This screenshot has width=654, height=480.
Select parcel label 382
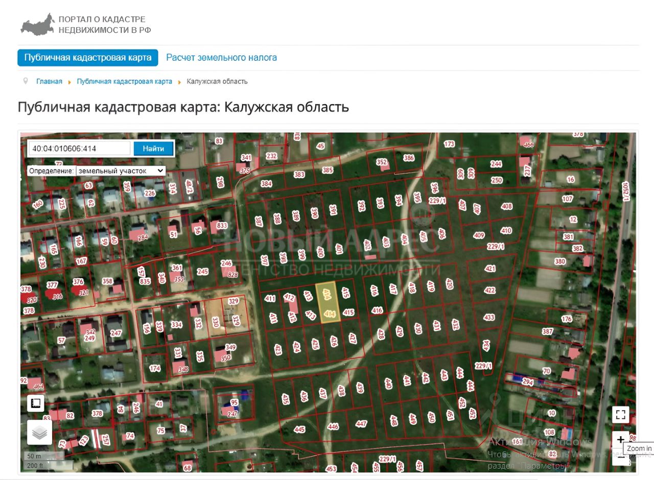[577, 249]
